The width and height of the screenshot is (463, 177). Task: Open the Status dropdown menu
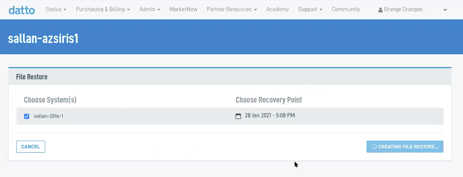pyautogui.click(x=56, y=9)
